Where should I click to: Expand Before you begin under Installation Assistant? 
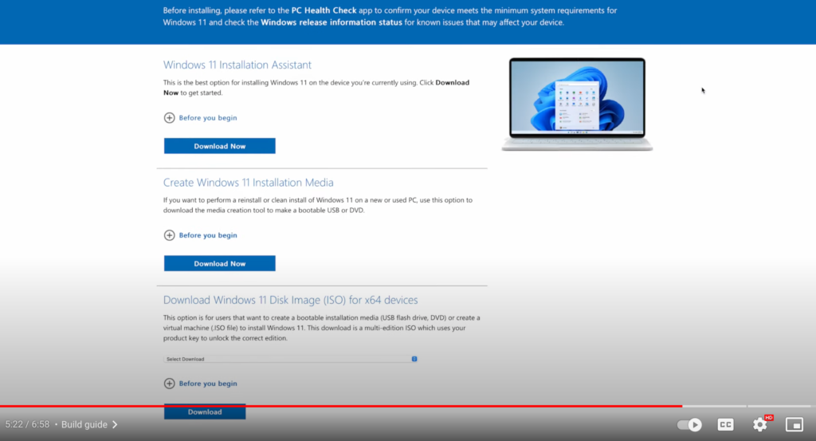click(200, 118)
